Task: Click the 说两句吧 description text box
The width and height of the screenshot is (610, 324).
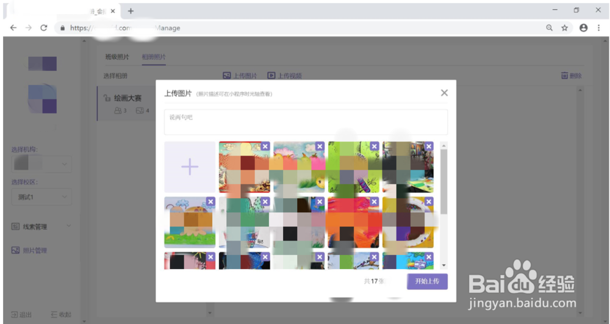Action: click(306, 122)
